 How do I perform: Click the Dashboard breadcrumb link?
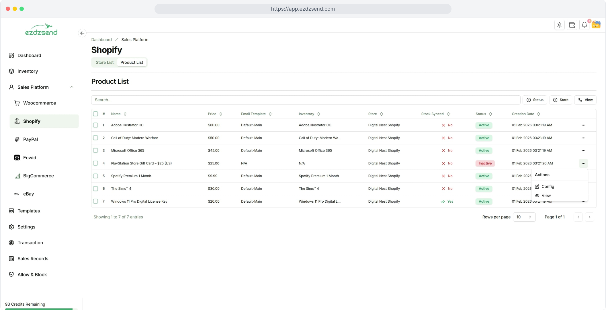(x=101, y=40)
